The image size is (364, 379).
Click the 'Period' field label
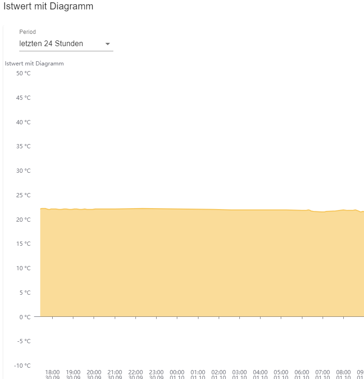coord(28,32)
